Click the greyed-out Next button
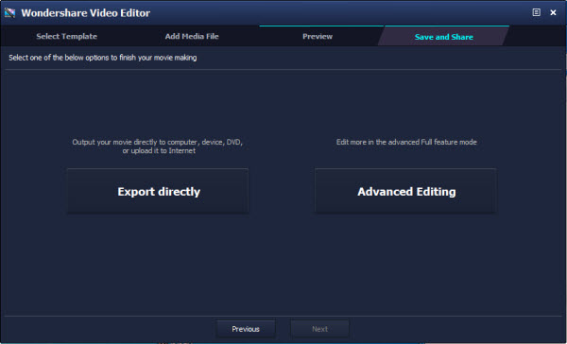The image size is (567, 344). [x=319, y=329]
